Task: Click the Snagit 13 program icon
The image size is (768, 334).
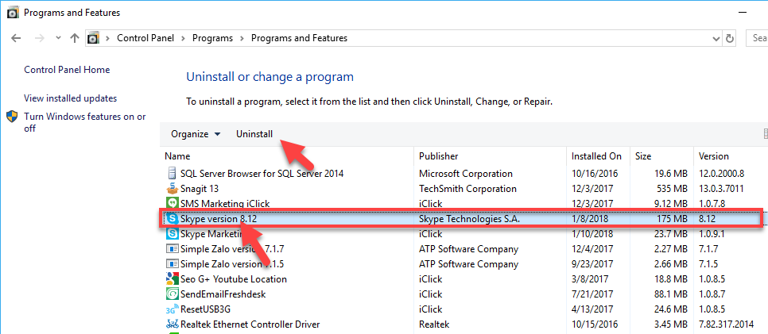Action: click(x=172, y=188)
